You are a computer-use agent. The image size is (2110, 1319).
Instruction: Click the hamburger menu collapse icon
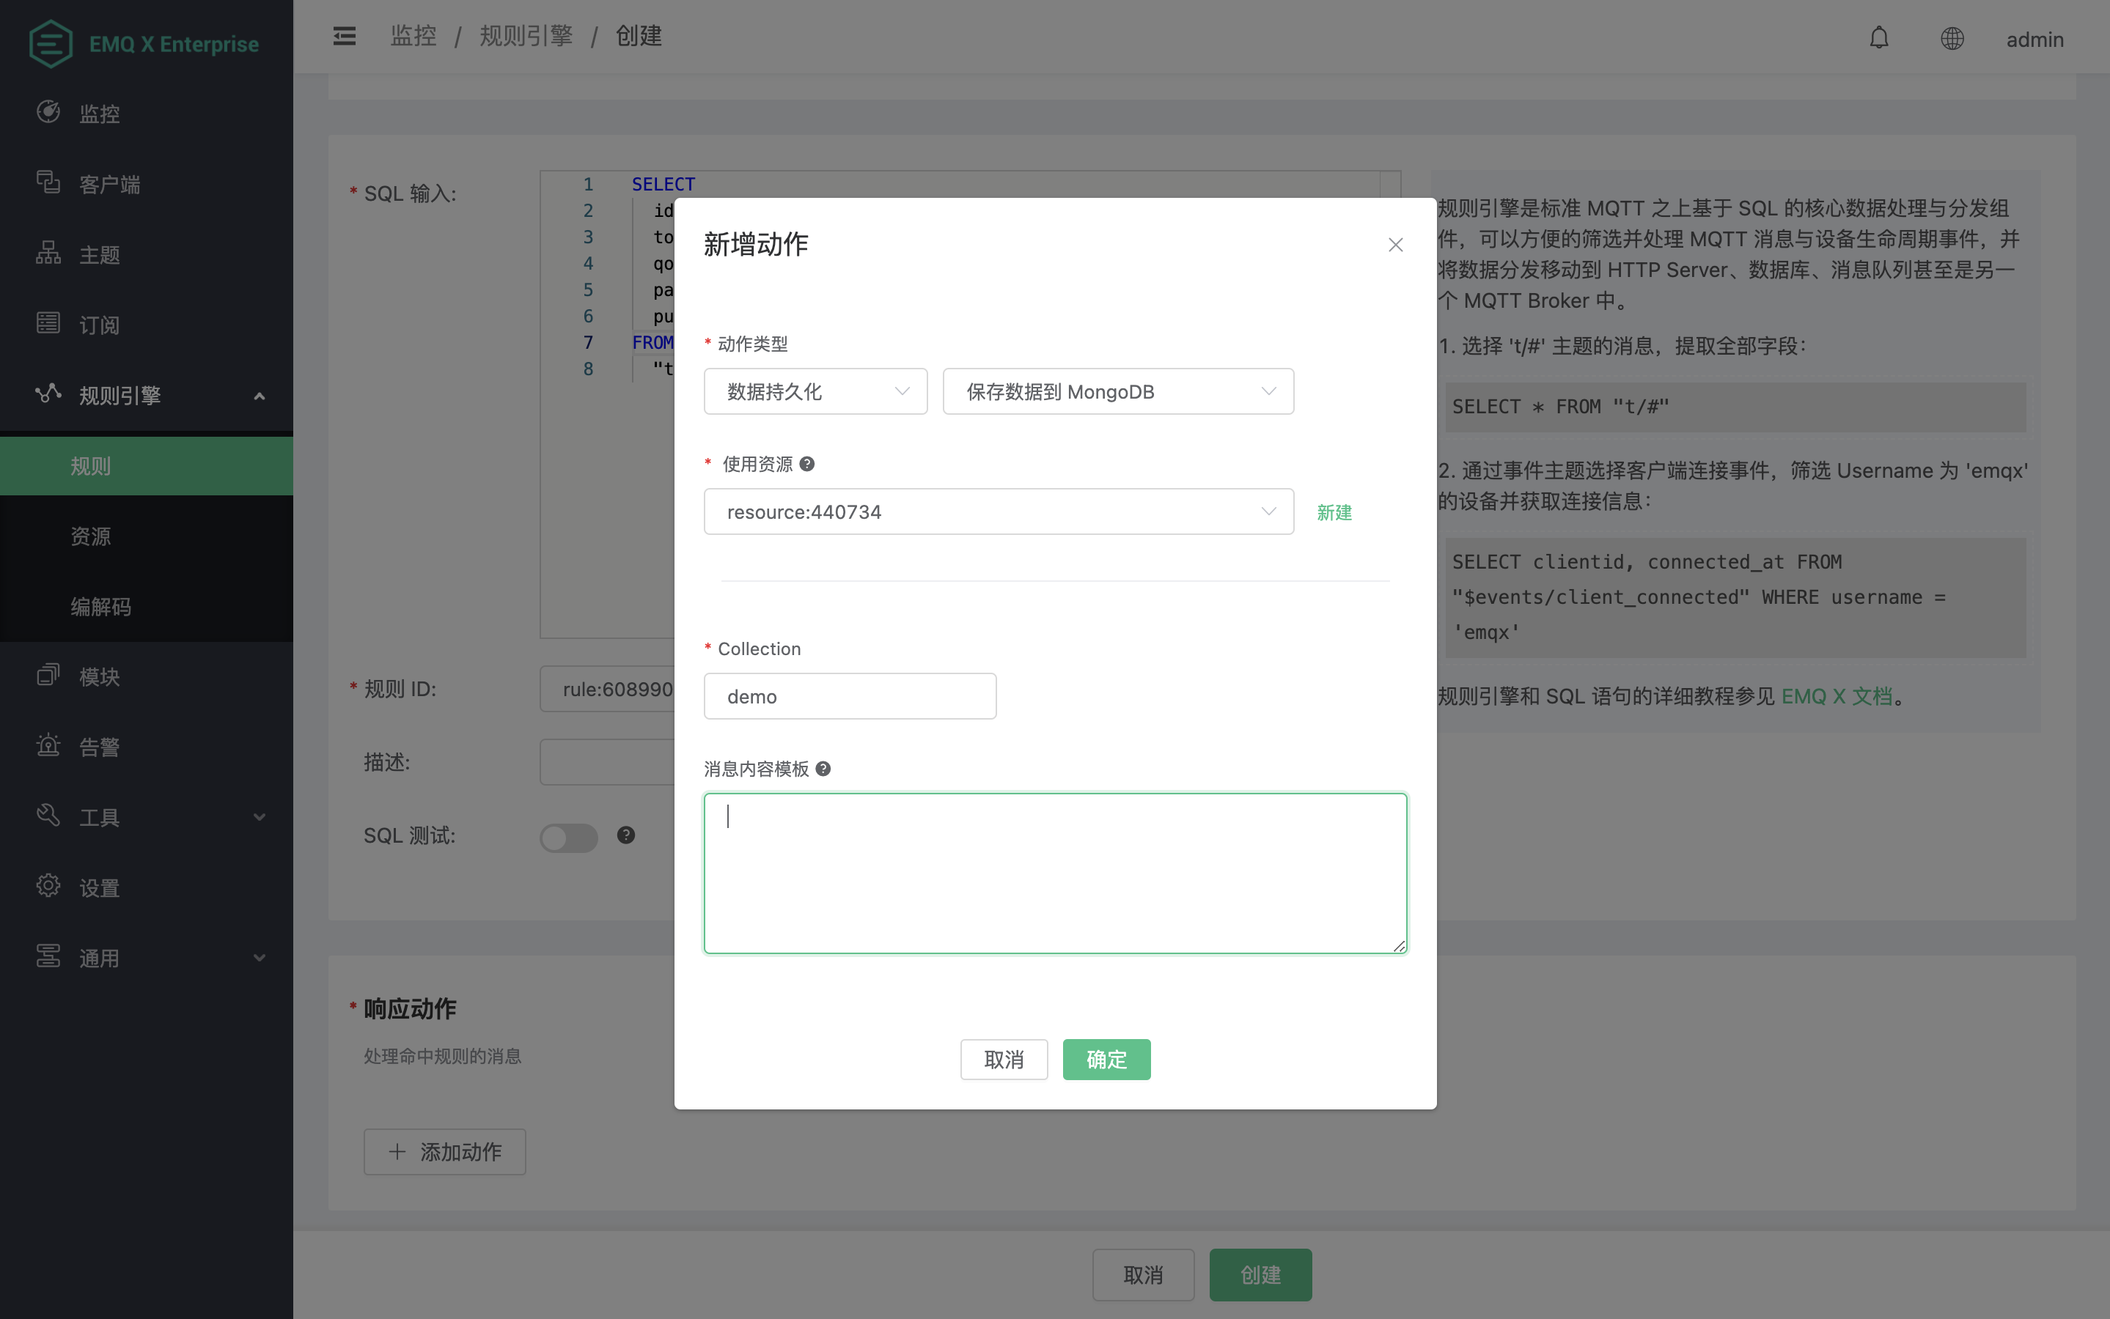[x=344, y=36]
